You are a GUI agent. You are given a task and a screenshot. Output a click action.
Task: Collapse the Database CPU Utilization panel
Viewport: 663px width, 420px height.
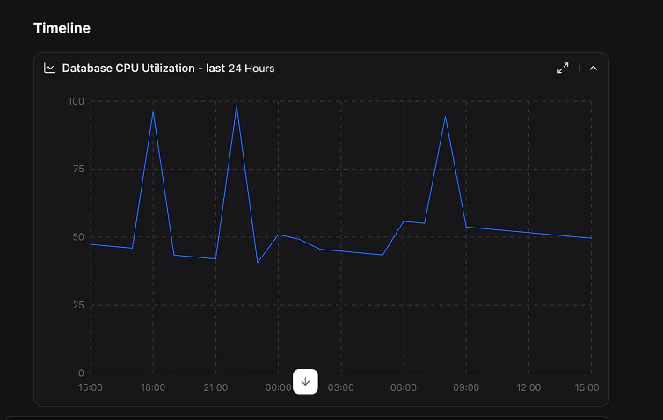click(x=593, y=68)
